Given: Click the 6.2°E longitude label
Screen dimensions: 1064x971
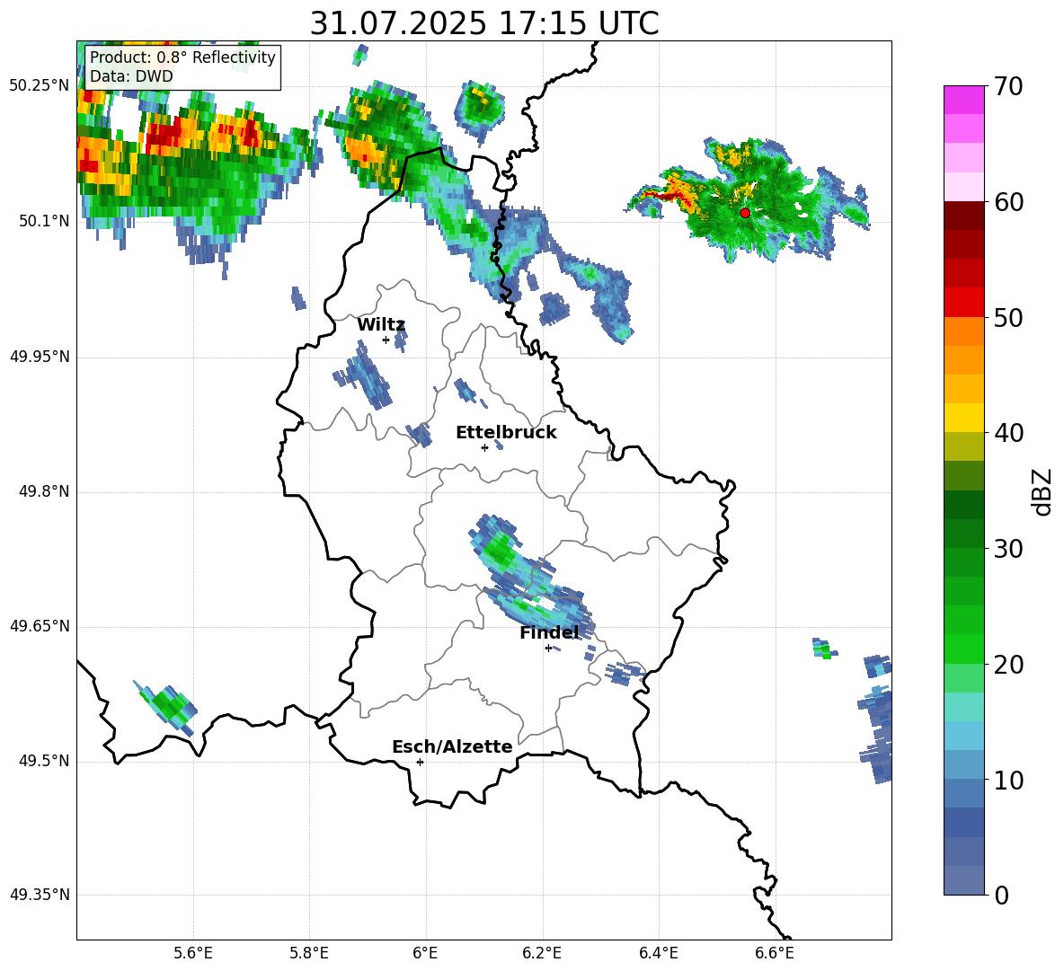Looking at the screenshot, I should tap(542, 953).
